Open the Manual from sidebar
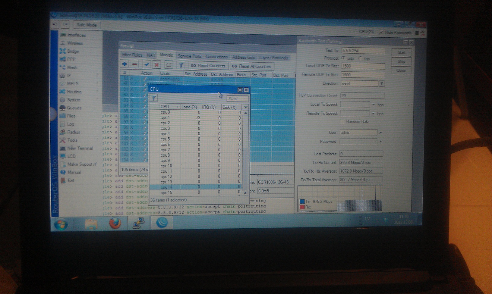 point(71,172)
